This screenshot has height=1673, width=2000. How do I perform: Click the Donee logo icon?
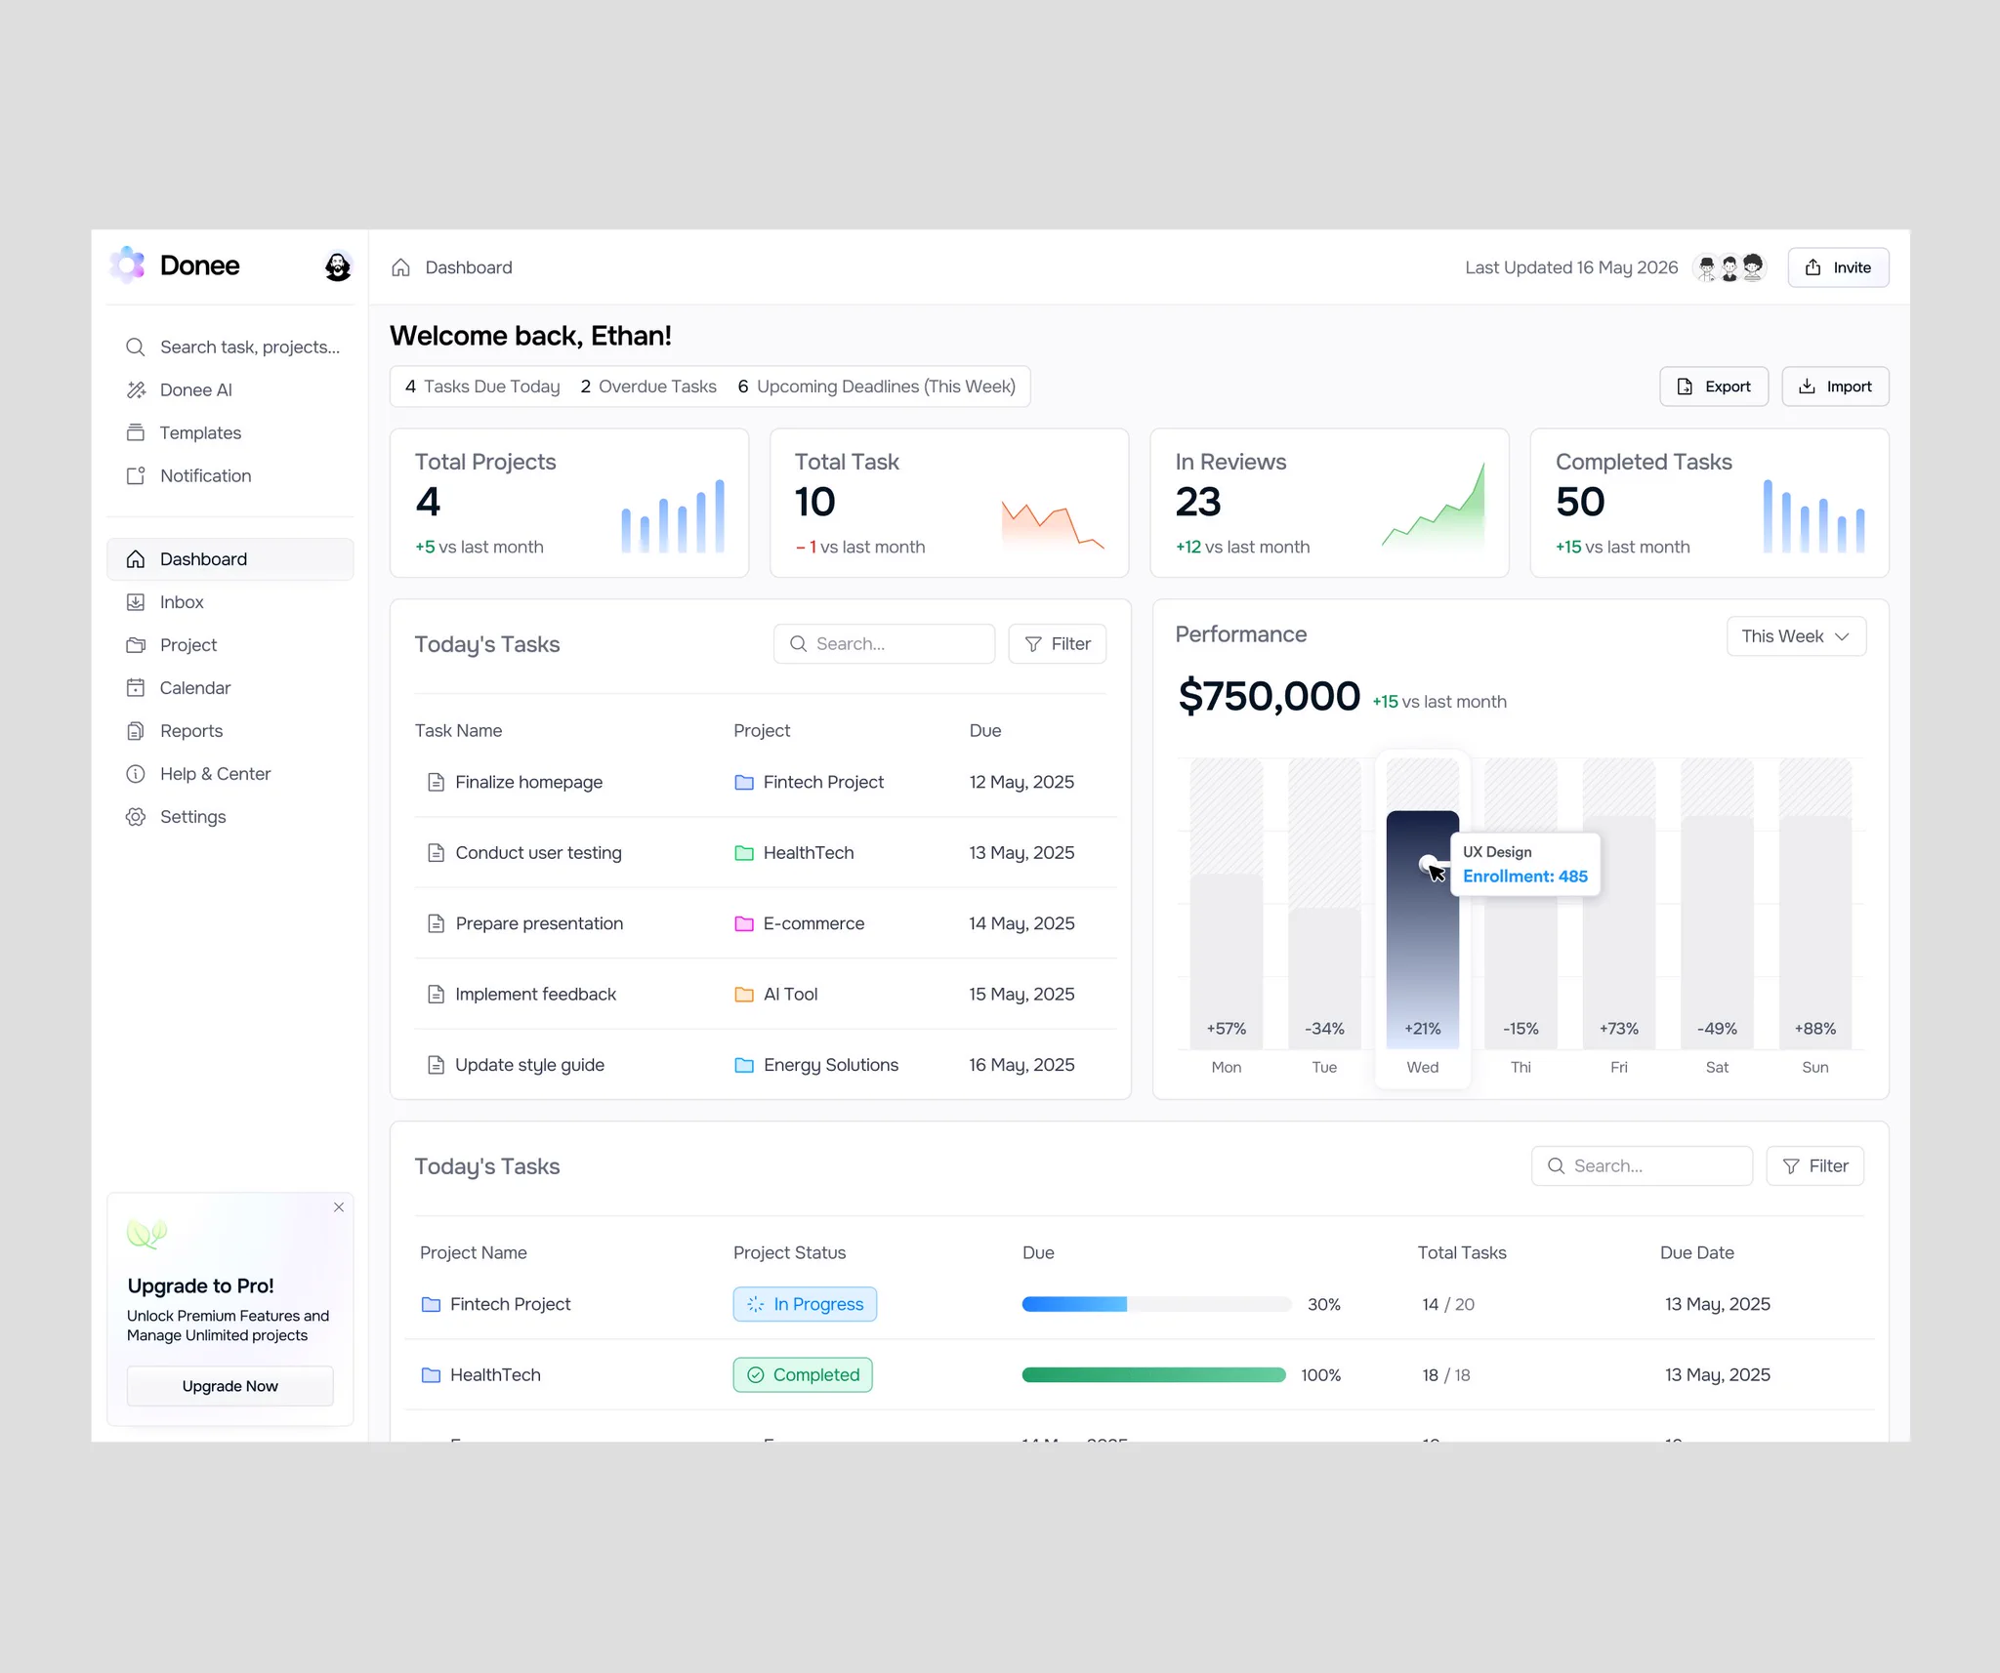tap(128, 265)
